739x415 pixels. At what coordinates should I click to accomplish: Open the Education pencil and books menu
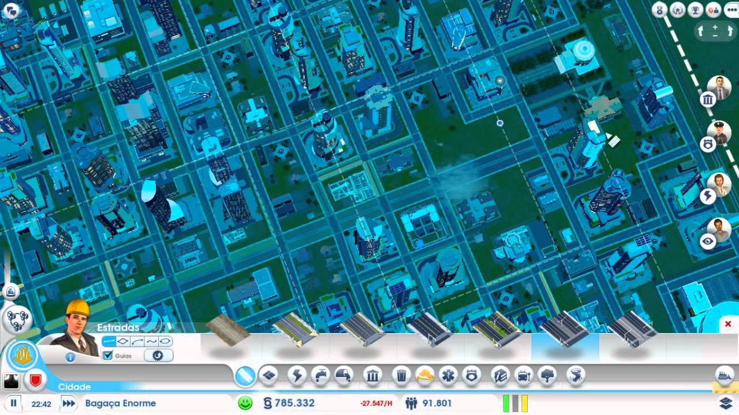501,376
